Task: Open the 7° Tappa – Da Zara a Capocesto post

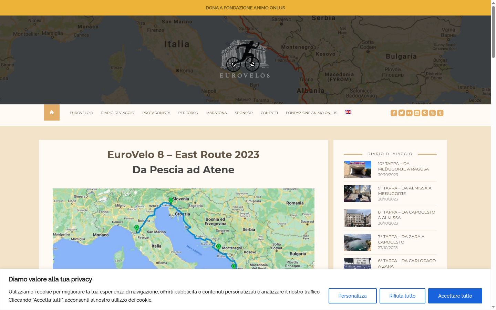Action: (x=401, y=239)
